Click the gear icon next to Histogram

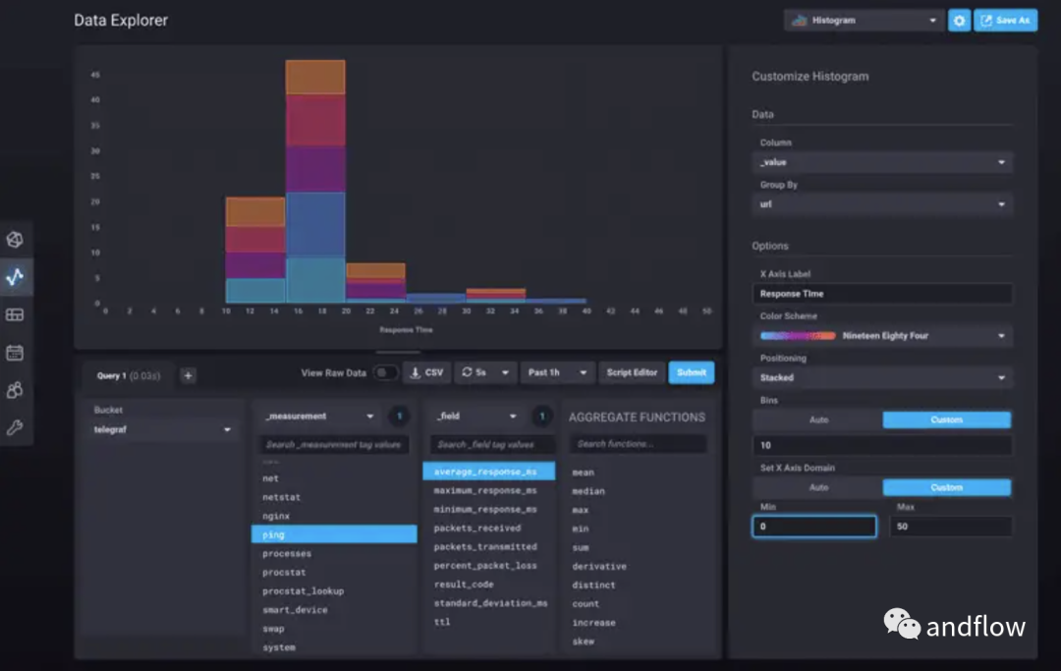959,21
